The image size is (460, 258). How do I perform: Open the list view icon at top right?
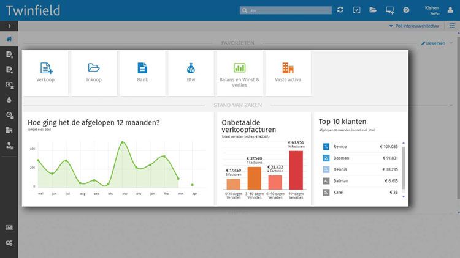pyautogui.click(x=452, y=26)
